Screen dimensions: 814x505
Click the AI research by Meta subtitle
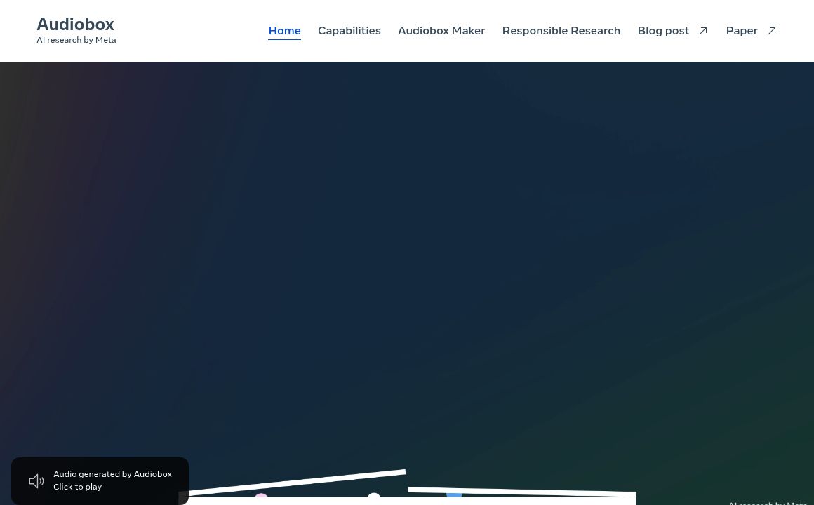click(76, 40)
